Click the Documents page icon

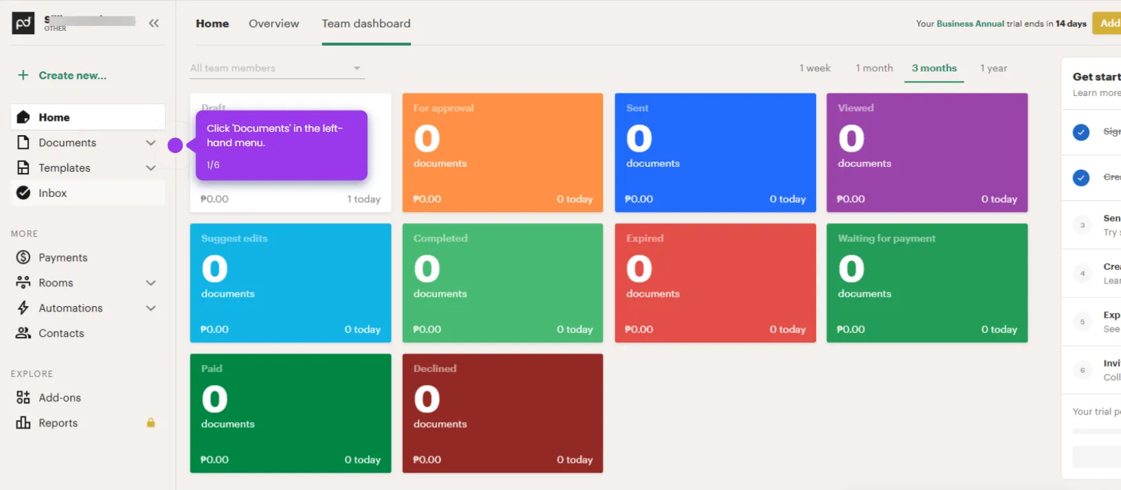(x=23, y=143)
